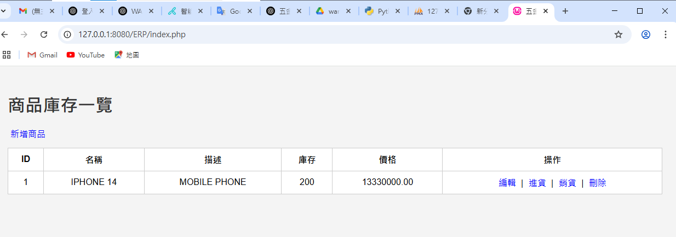Bookmark this page with star icon

(x=618, y=34)
